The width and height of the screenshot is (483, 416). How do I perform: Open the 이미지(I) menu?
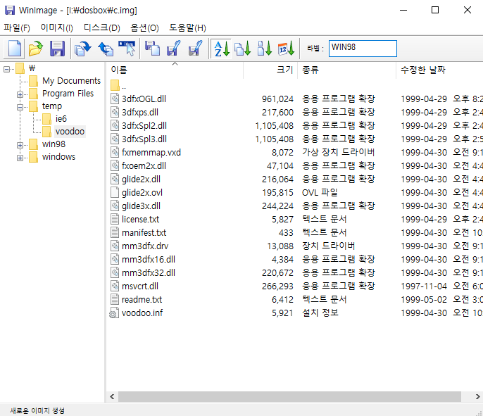pos(56,28)
